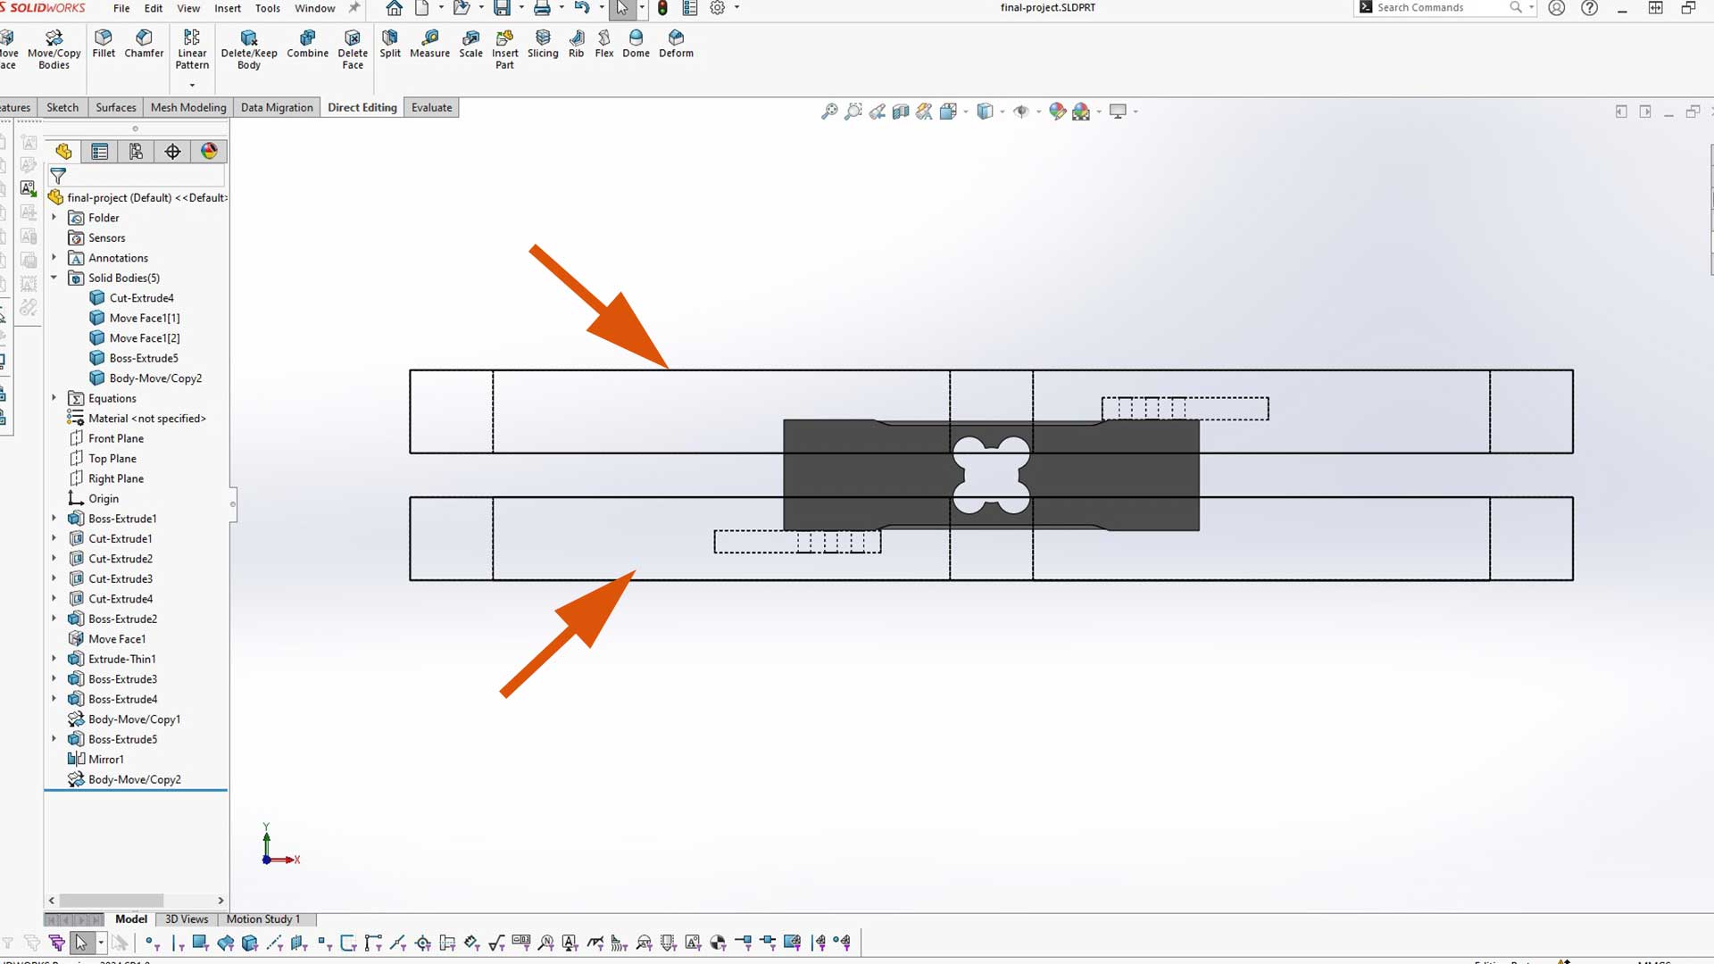Switch to the Data Migration tab
1714x964 pixels.
tap(277, 107)
